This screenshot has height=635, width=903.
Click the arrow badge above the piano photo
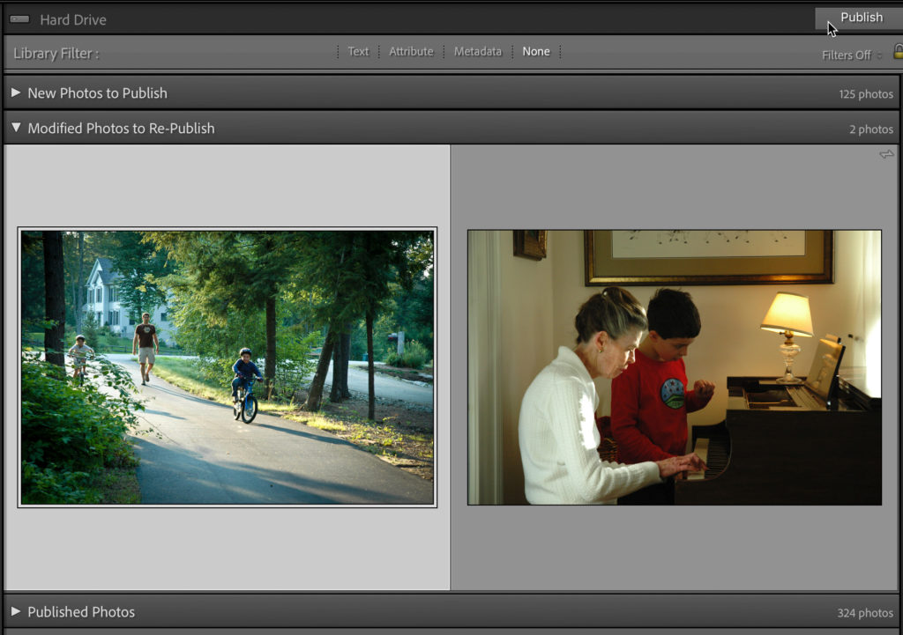coord(886,154)
